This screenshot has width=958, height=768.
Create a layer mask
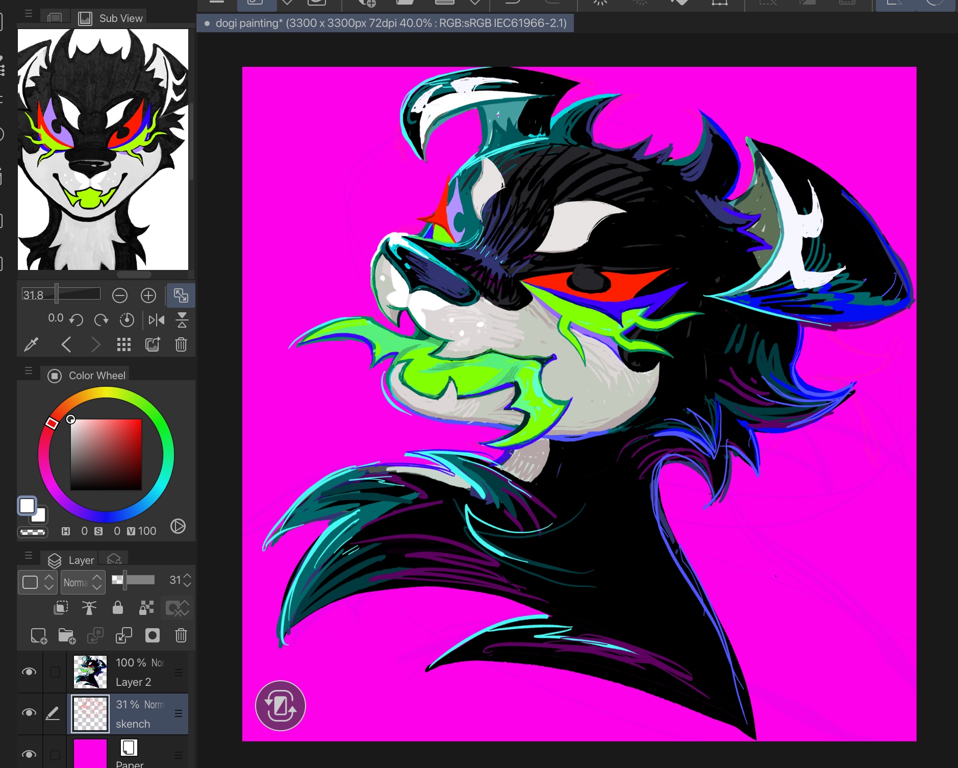point(153,636)
